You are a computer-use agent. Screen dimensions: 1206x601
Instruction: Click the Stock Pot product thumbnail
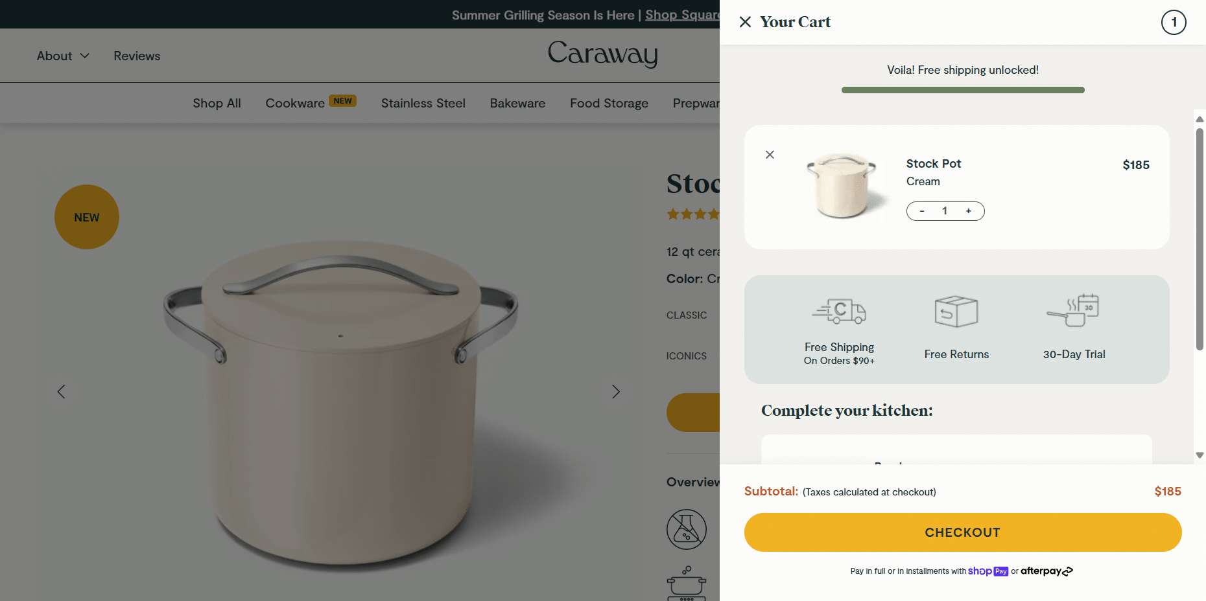(840, 186)
